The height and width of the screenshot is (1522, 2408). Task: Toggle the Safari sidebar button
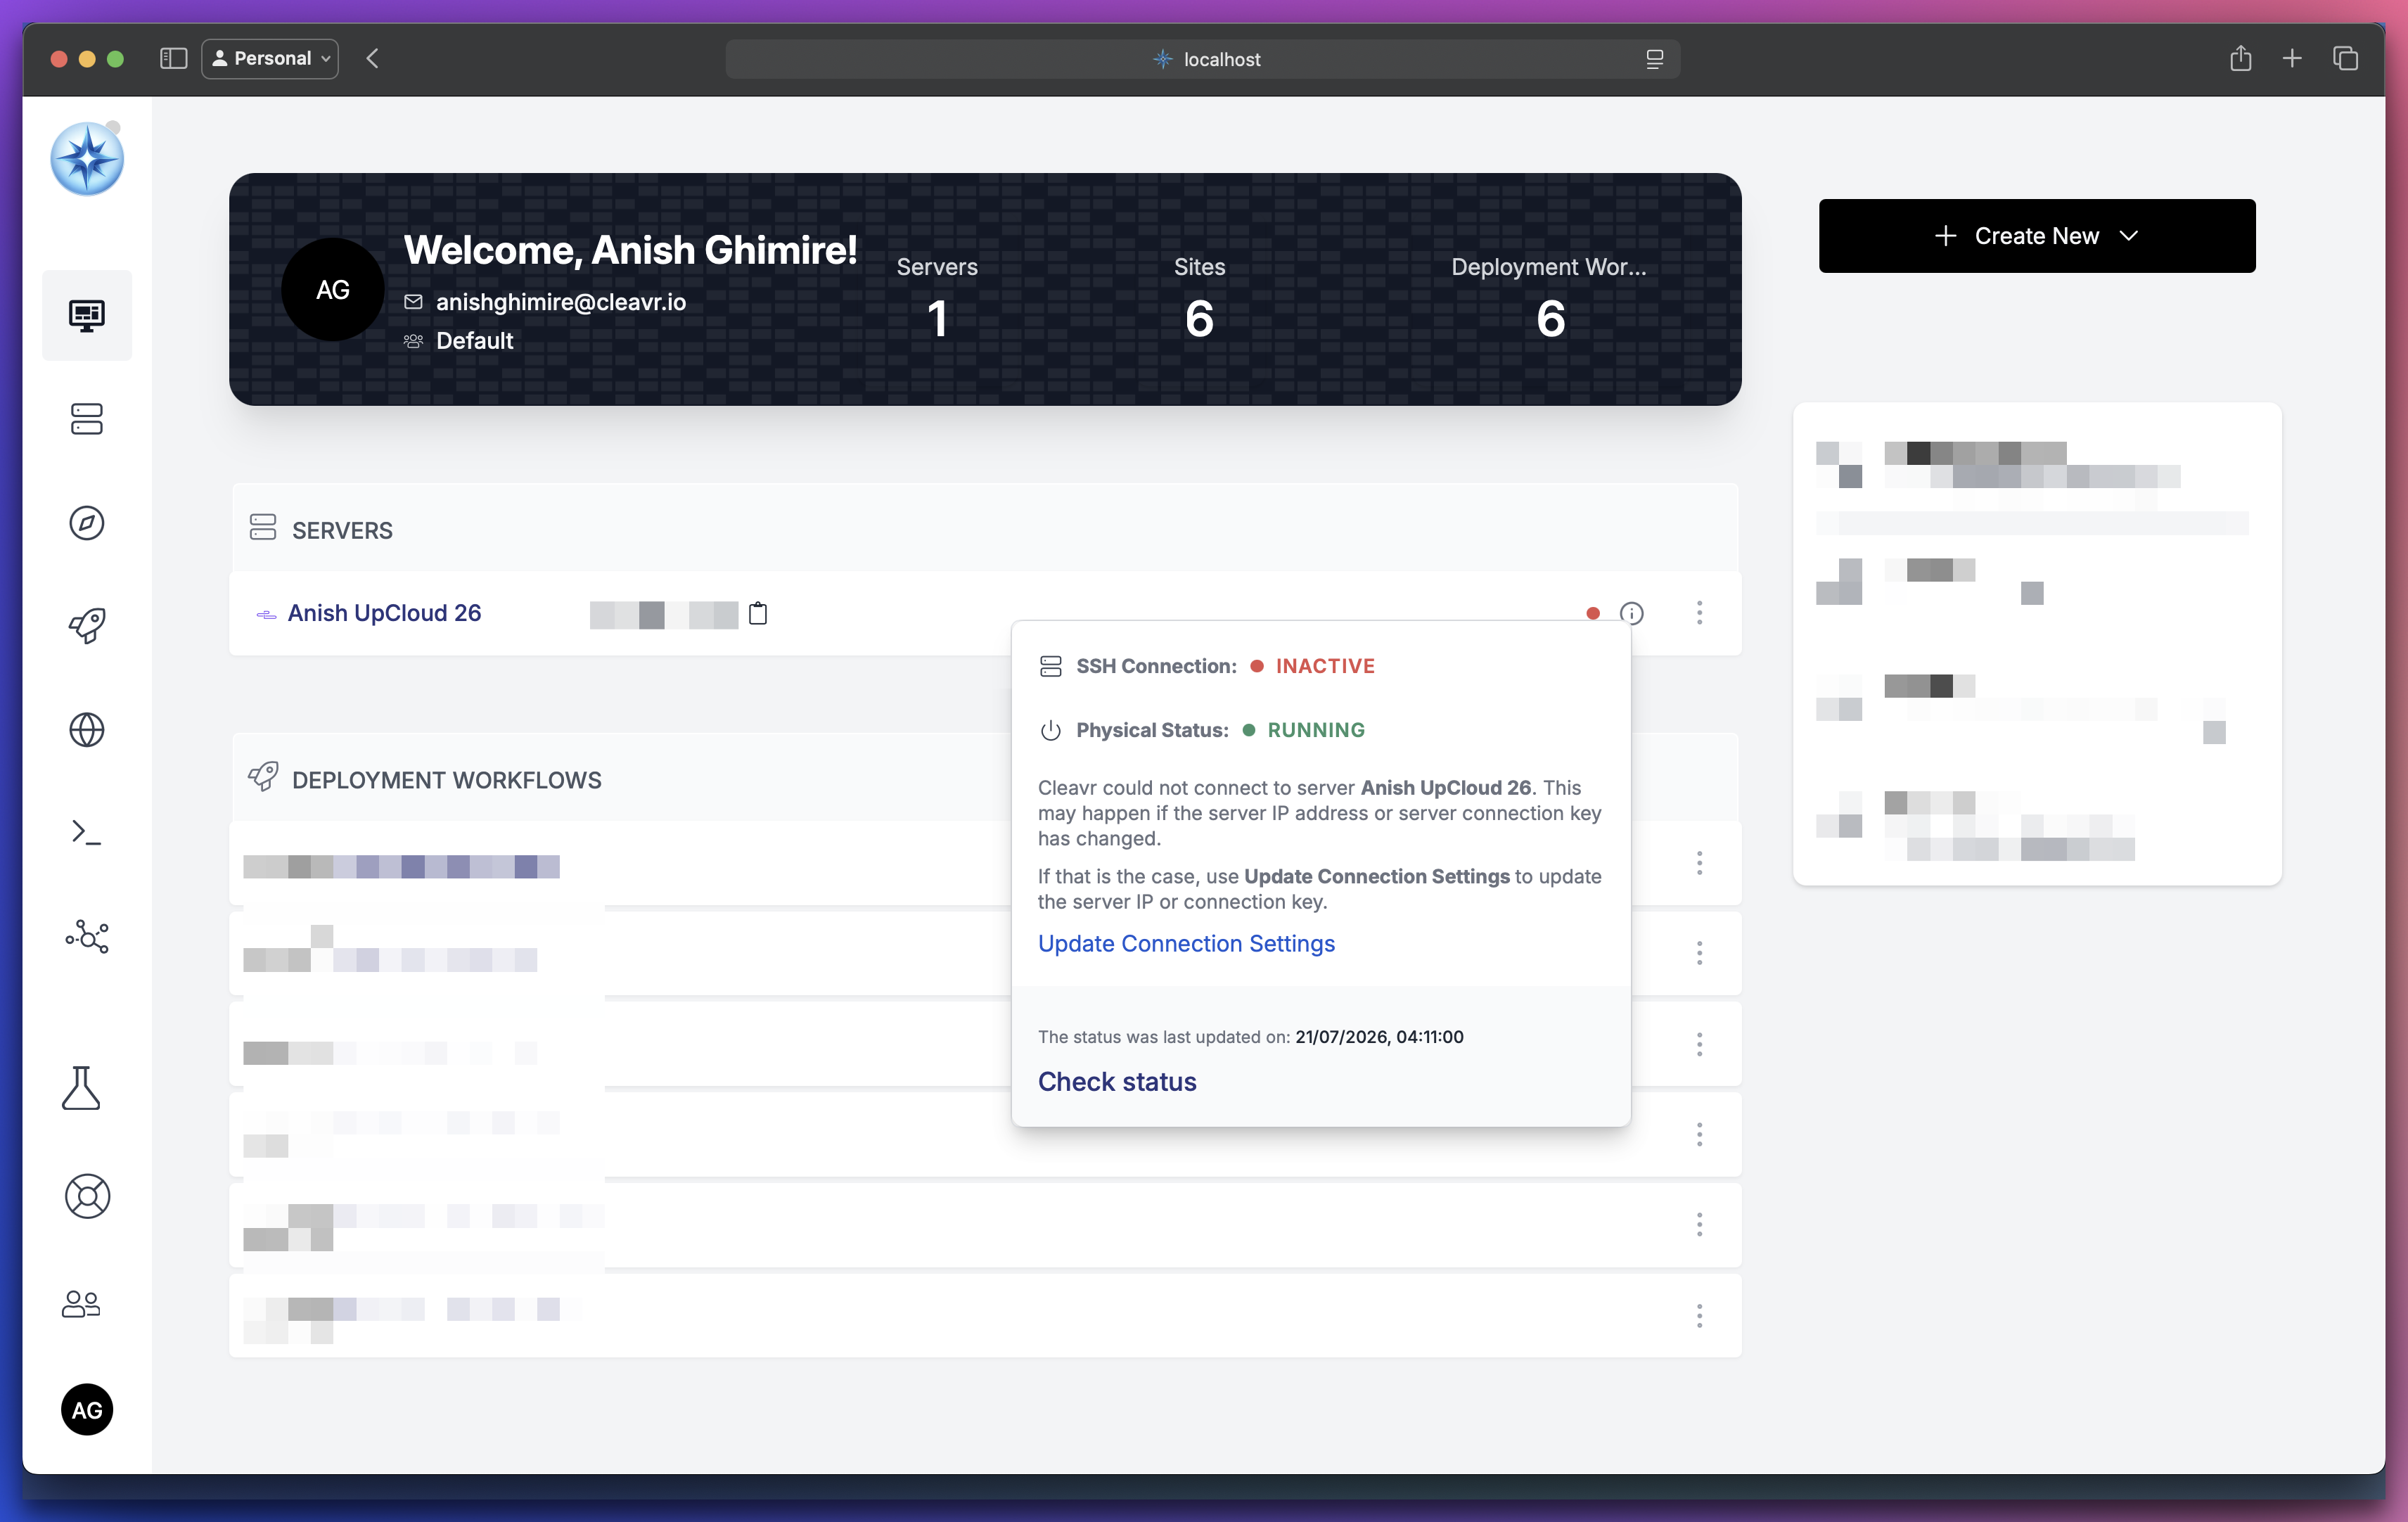coord(174,58)
